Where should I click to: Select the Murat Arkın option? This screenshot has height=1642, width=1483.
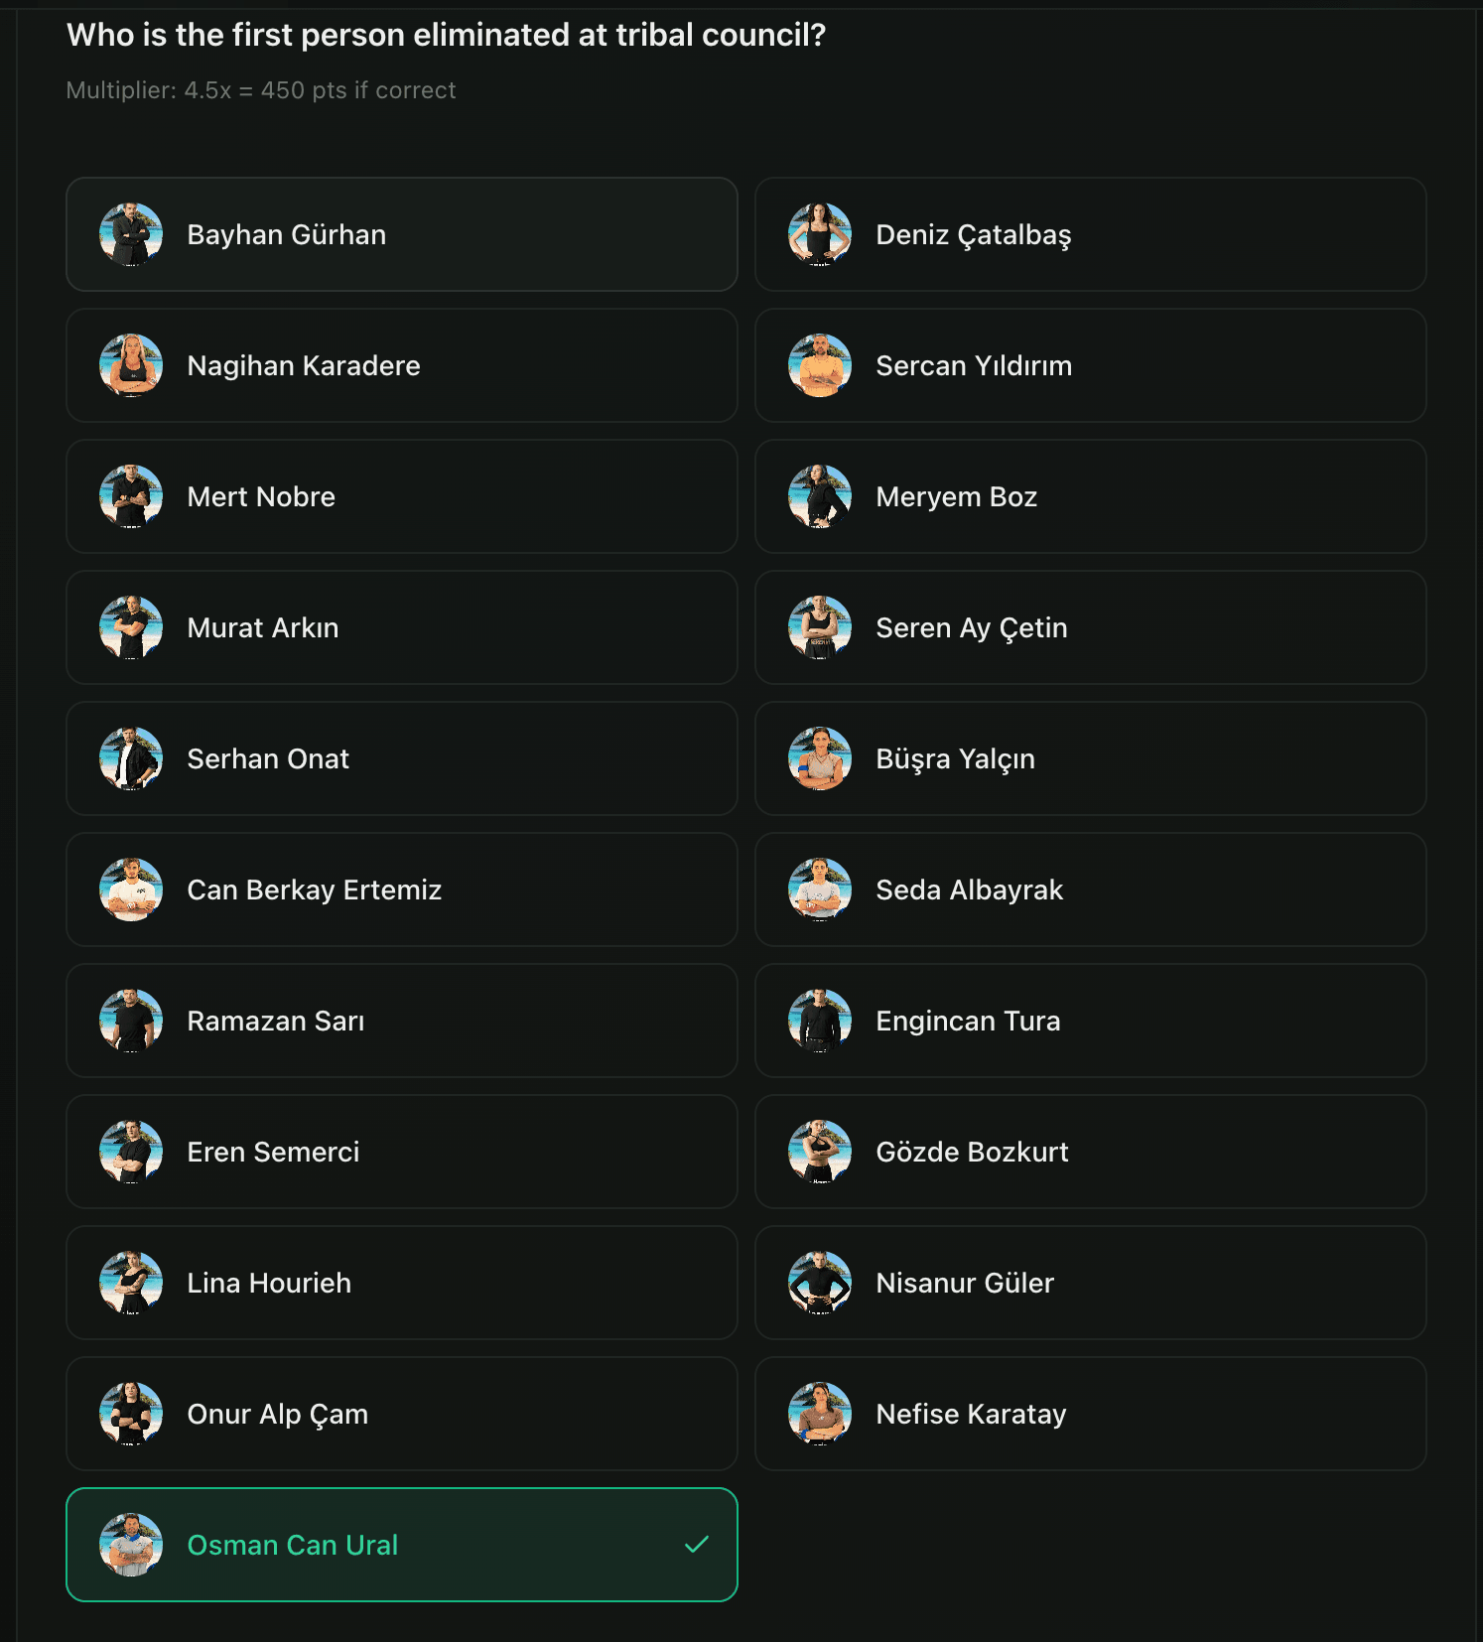click(401, 627)
